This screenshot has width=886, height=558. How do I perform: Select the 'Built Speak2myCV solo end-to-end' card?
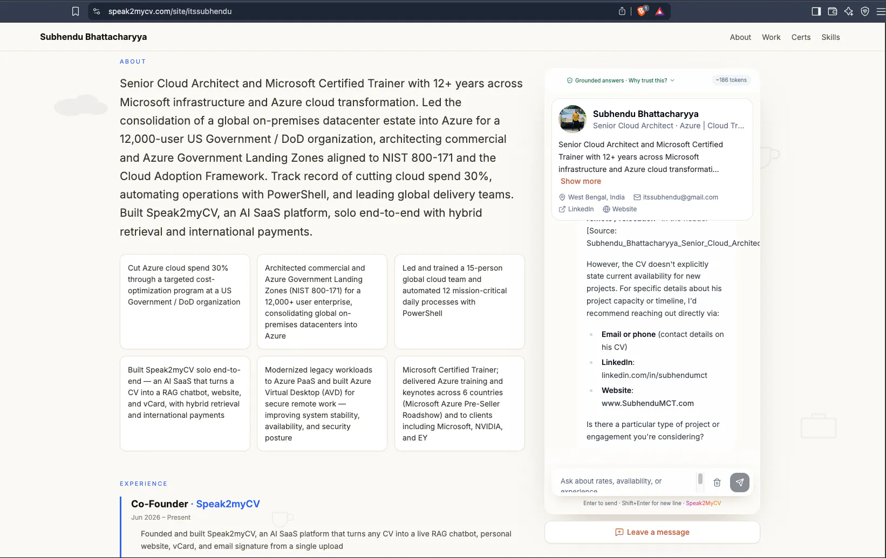pyautogui.click(x=185, y=403)
